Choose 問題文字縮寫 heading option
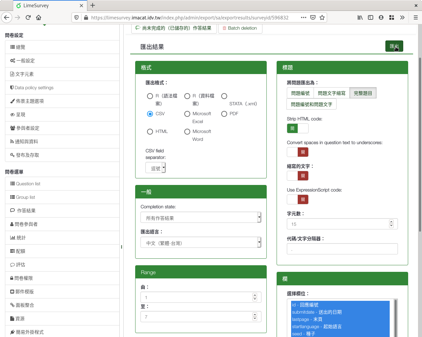Image resolution: width=422 pixels, height=337 pixels. [x=332, y=93]
